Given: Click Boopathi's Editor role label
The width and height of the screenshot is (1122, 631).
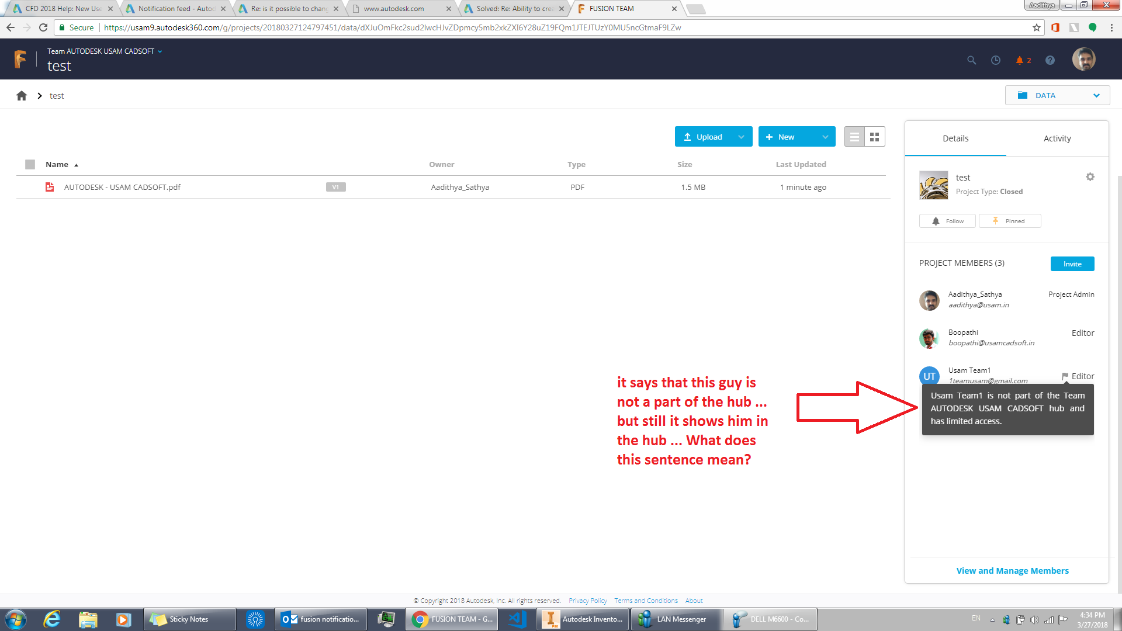Looking at the screenshot, I should click(x=1082, y=333).
